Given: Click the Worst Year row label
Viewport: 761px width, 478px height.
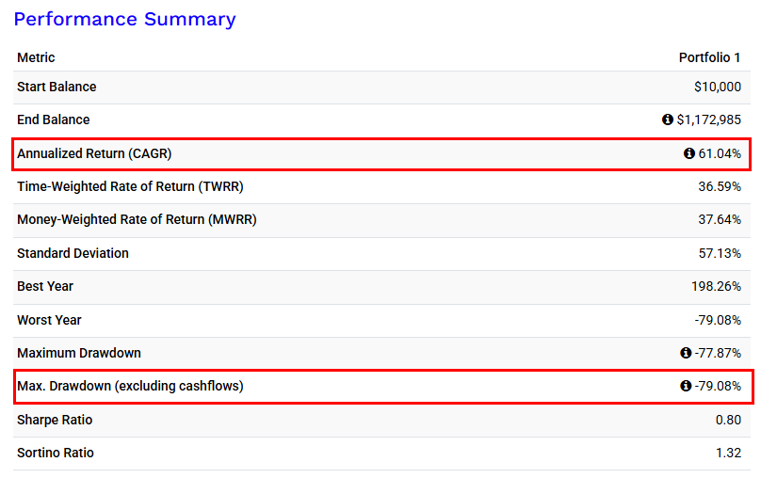Looking at the screenshot, I should point(49,320).
